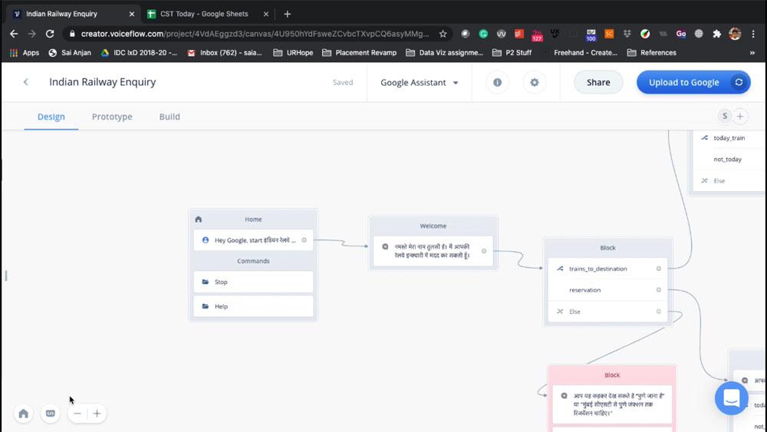Switch to the Prototype tab
This screenshot has width=767, height=432.
[112, 117]
